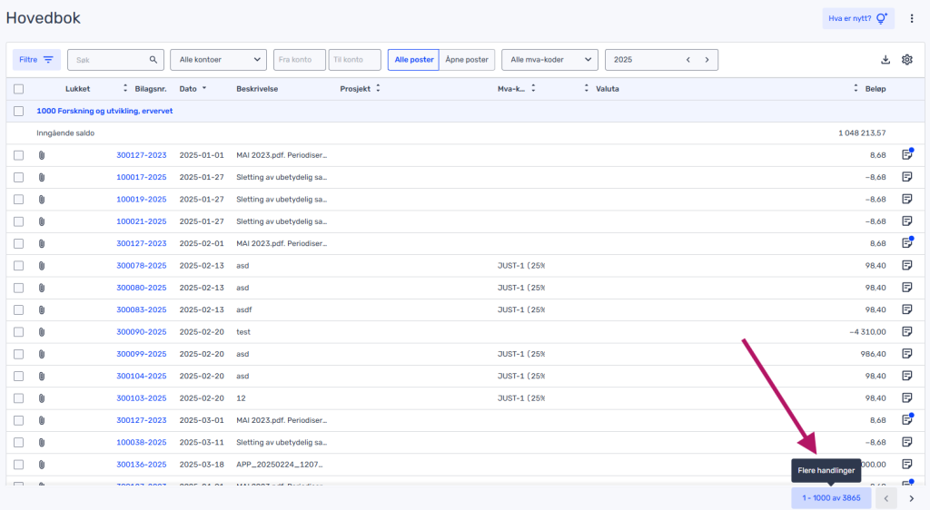930x510 pixels.
Task: Tick the select-all checkbox in header
Action: point(18,89)
